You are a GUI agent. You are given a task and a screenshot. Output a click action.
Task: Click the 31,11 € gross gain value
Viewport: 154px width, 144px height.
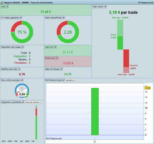(68, 52)
